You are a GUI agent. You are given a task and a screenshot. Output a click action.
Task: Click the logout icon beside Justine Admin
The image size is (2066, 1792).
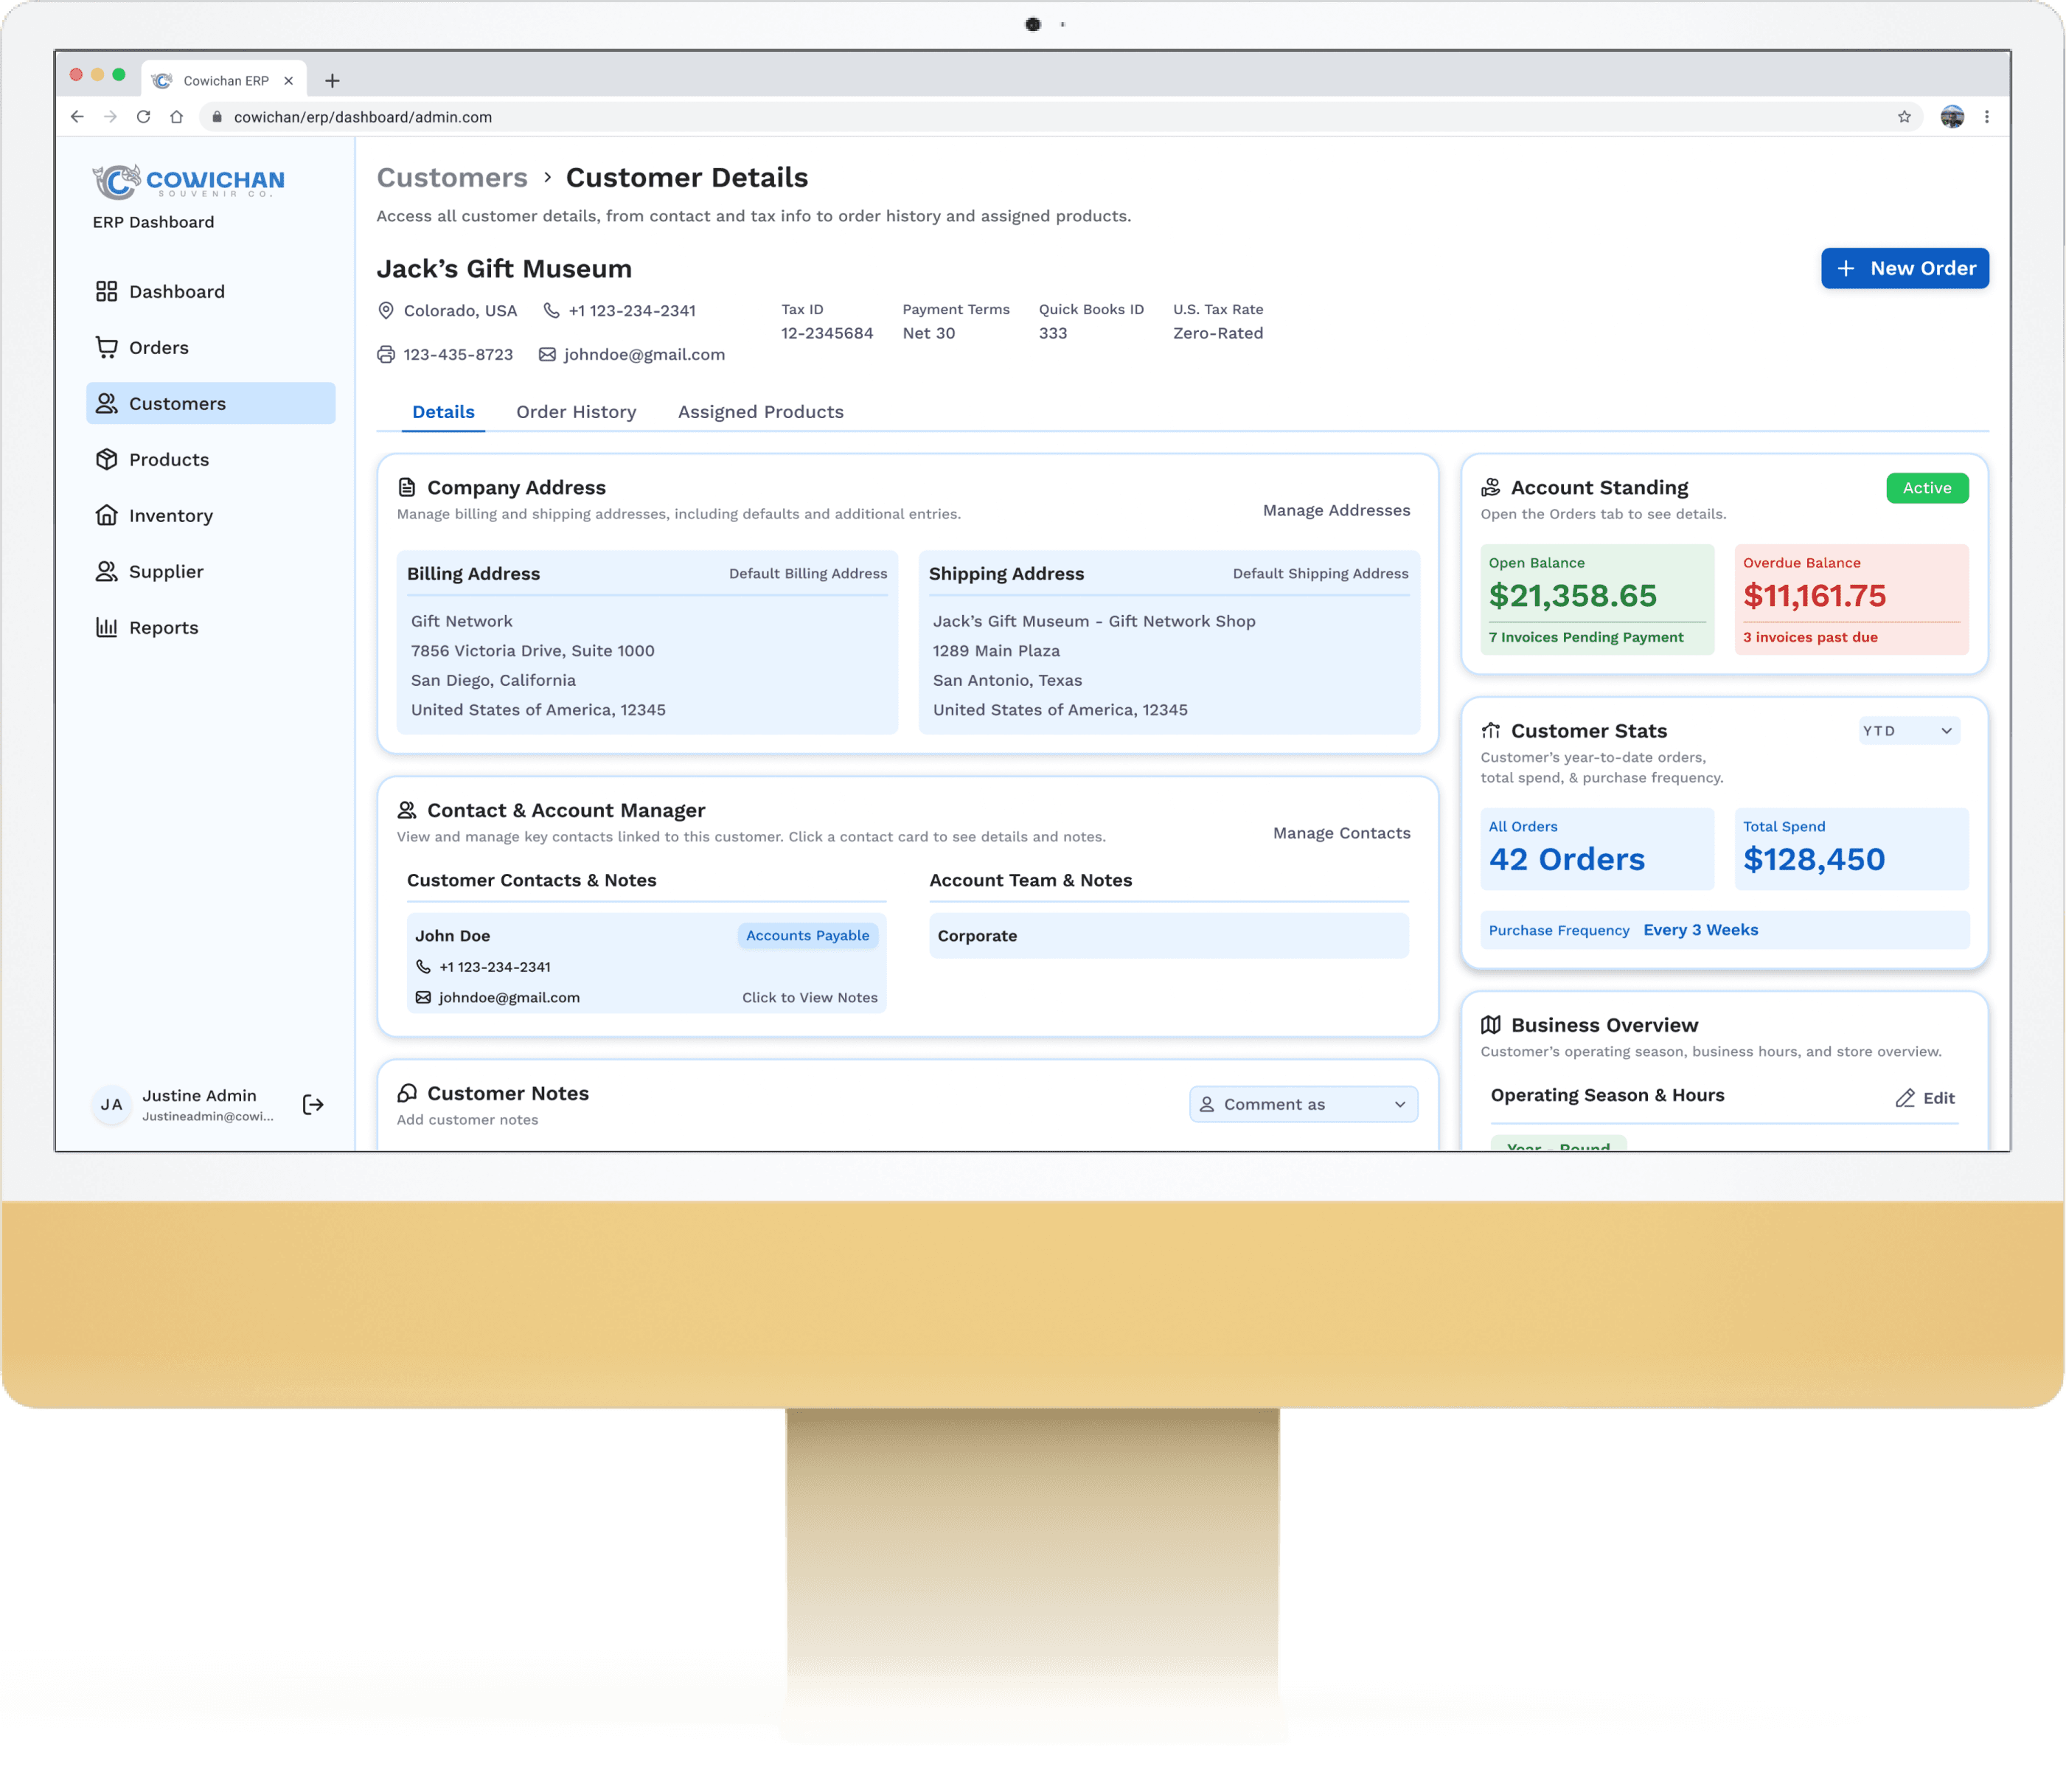[313, 1104]
